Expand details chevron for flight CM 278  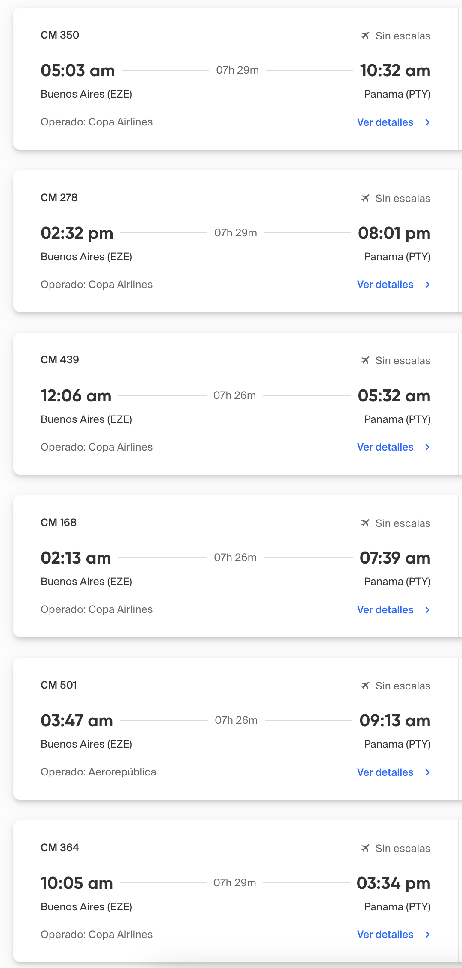click(427, 285)
